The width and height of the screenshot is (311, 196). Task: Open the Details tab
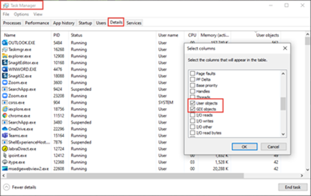(x=116, y=22)
